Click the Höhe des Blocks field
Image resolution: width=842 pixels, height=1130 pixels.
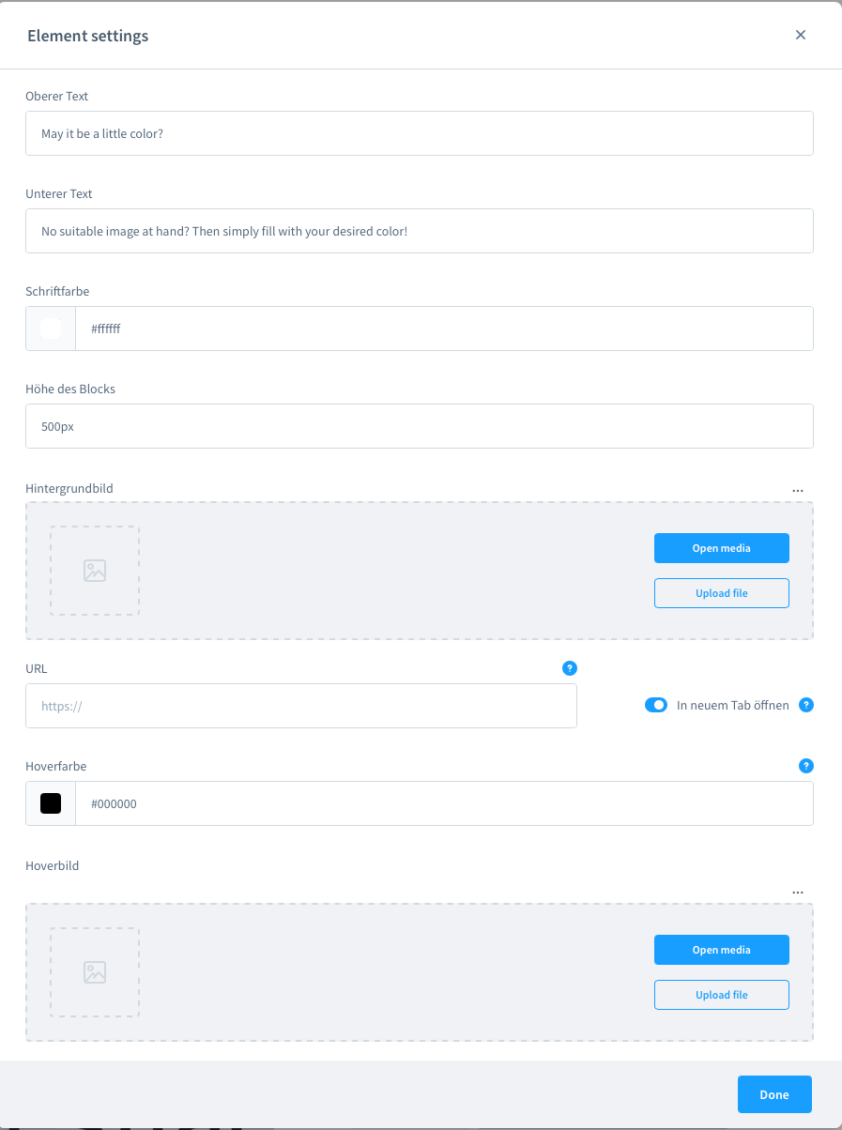420,426
